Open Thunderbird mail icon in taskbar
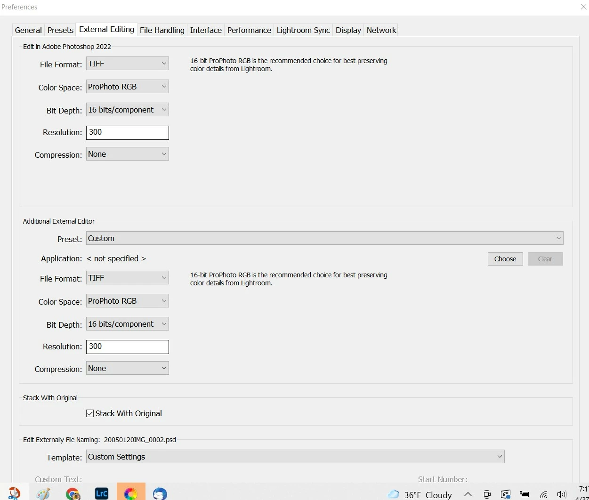The width and height of the screenshot is (589, 500). tap(160, 493)
